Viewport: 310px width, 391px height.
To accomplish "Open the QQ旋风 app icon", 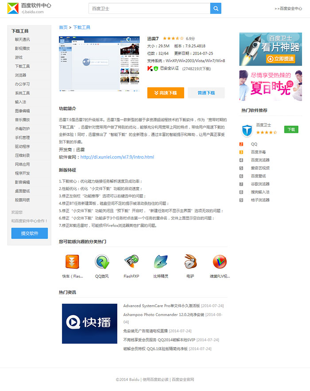I will point(102,262).
